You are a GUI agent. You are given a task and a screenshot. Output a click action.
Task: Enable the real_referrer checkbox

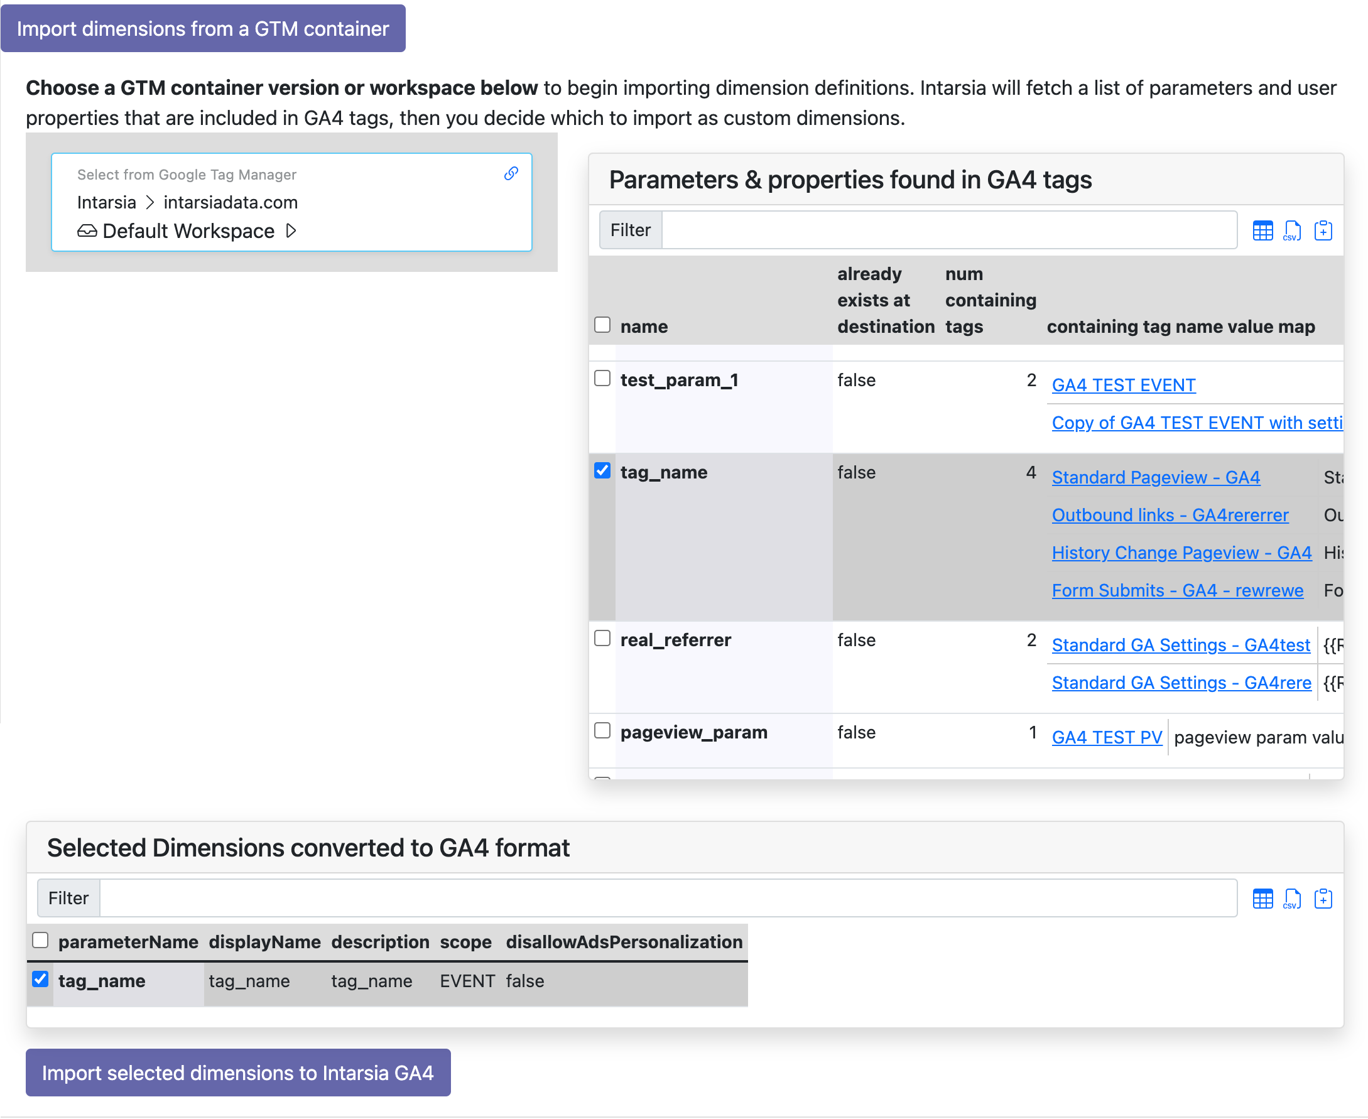click(602, 638)
